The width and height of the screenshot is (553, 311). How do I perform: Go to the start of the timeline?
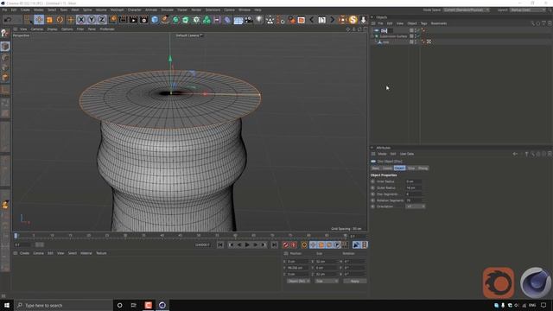(220, 244)
